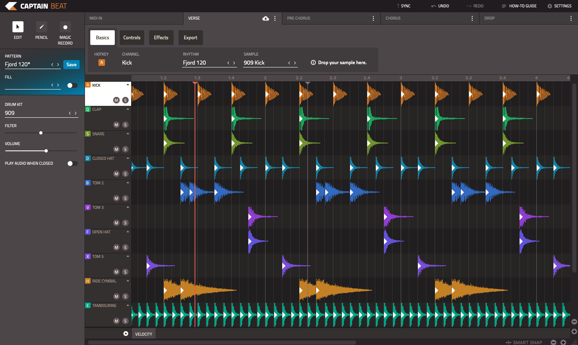Open Pre Chorus tab three-dot menu
The height and width of the screenshot is (345, 578).
[x=373, y=18]
